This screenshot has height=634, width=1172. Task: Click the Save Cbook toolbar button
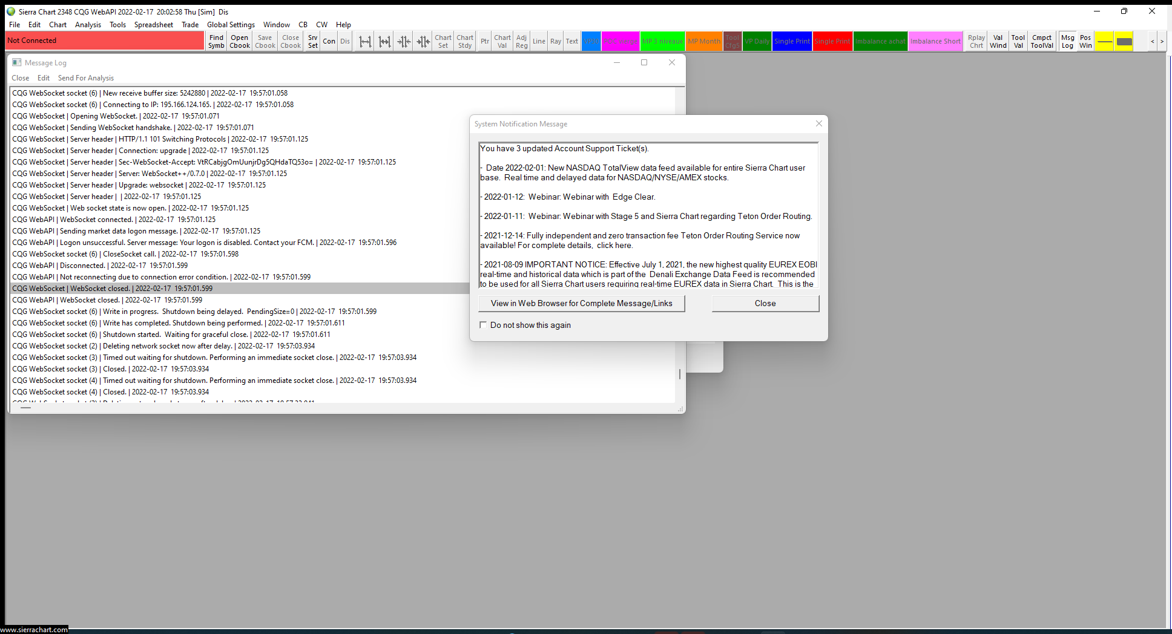tap(265, 41)
